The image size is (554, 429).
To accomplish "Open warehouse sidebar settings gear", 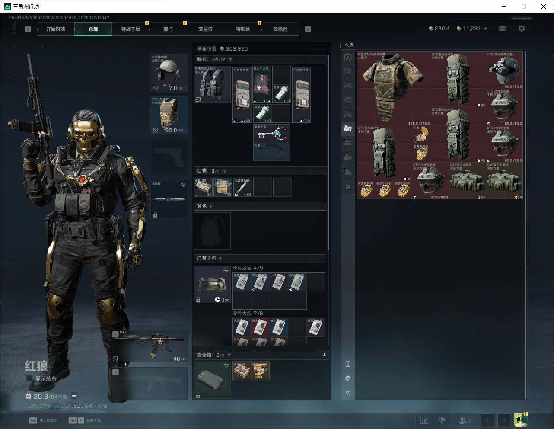I will 348,187.
